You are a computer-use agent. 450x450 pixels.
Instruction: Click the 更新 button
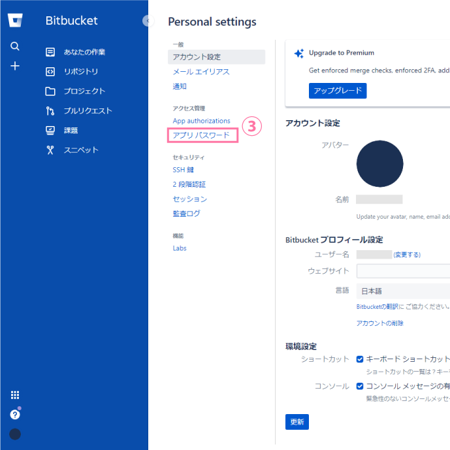coord(297,422)
